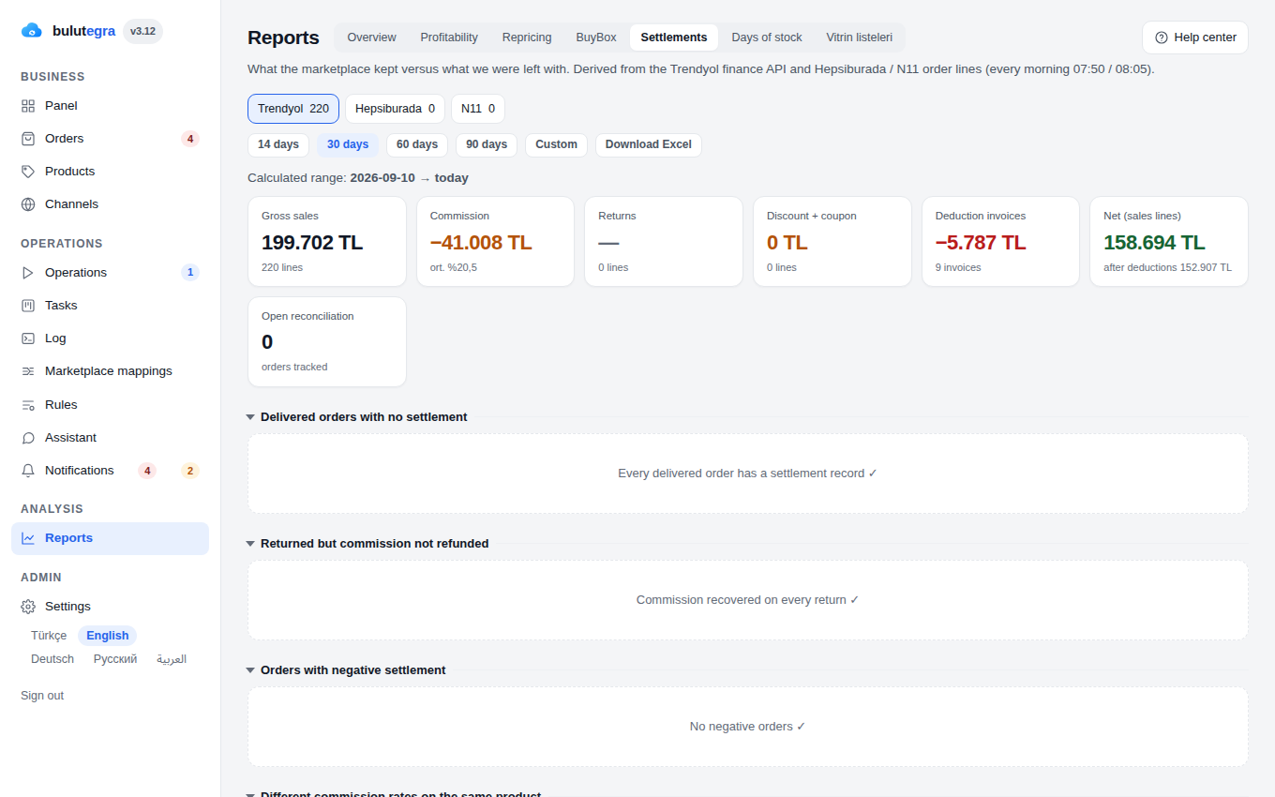Select the 60 days range
1275x797 pixels.
(x=417, y=144)
